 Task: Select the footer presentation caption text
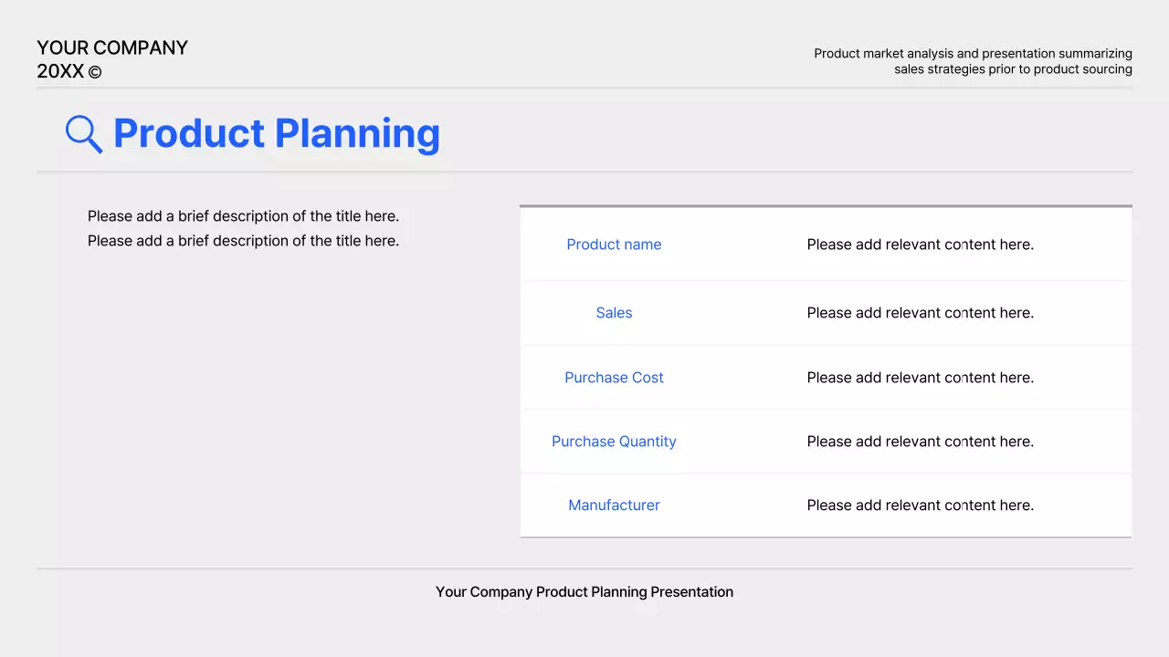point(584,591)
